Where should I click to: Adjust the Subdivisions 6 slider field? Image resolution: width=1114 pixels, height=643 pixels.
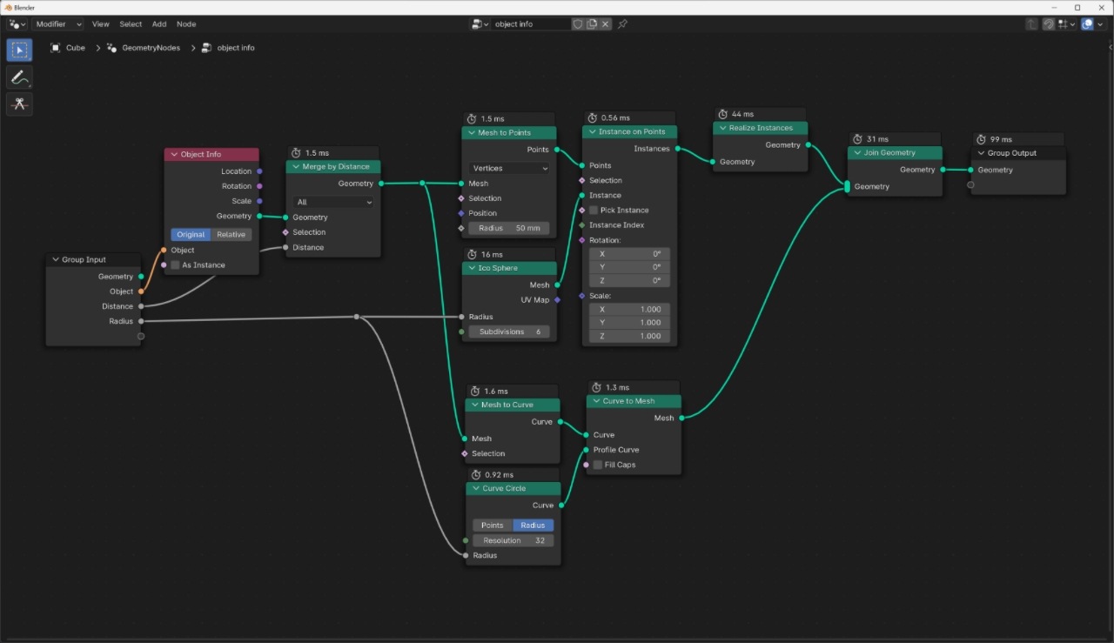pos(509,332)
